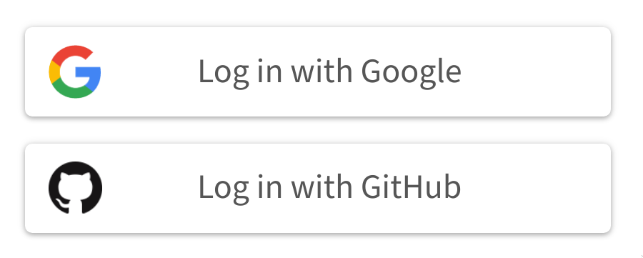This screenshot has width=643, height=258.
Task: Choose the GitHub brand icon
Action: coord(75,188)
